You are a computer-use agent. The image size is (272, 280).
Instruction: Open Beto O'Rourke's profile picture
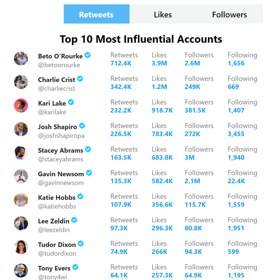pos(21,59)
